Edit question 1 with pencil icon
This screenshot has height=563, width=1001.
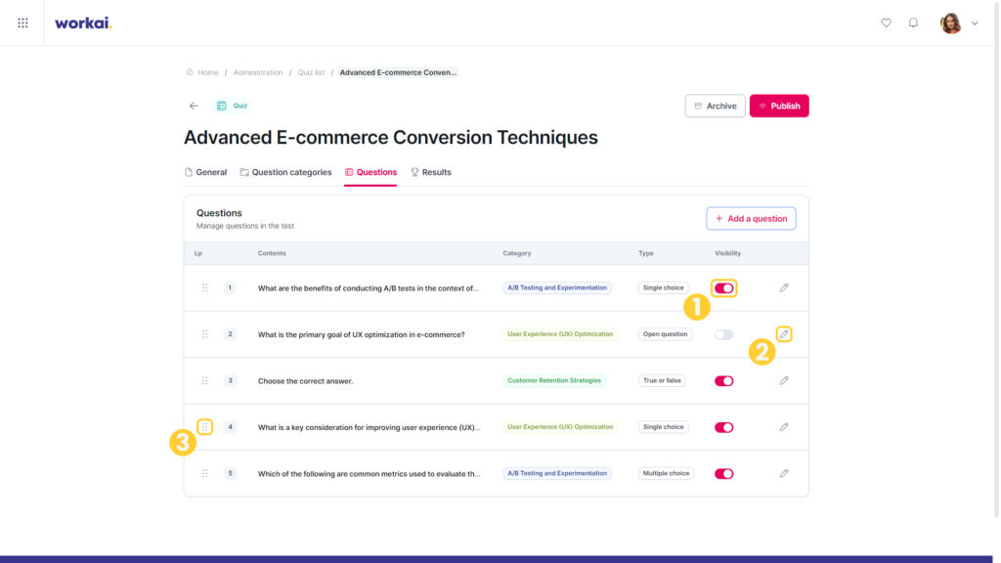784,288
